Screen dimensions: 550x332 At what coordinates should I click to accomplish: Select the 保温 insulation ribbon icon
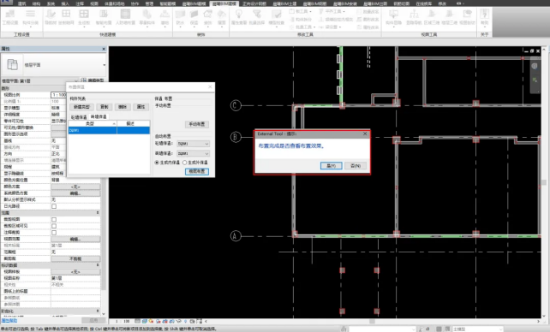[194, 17]
